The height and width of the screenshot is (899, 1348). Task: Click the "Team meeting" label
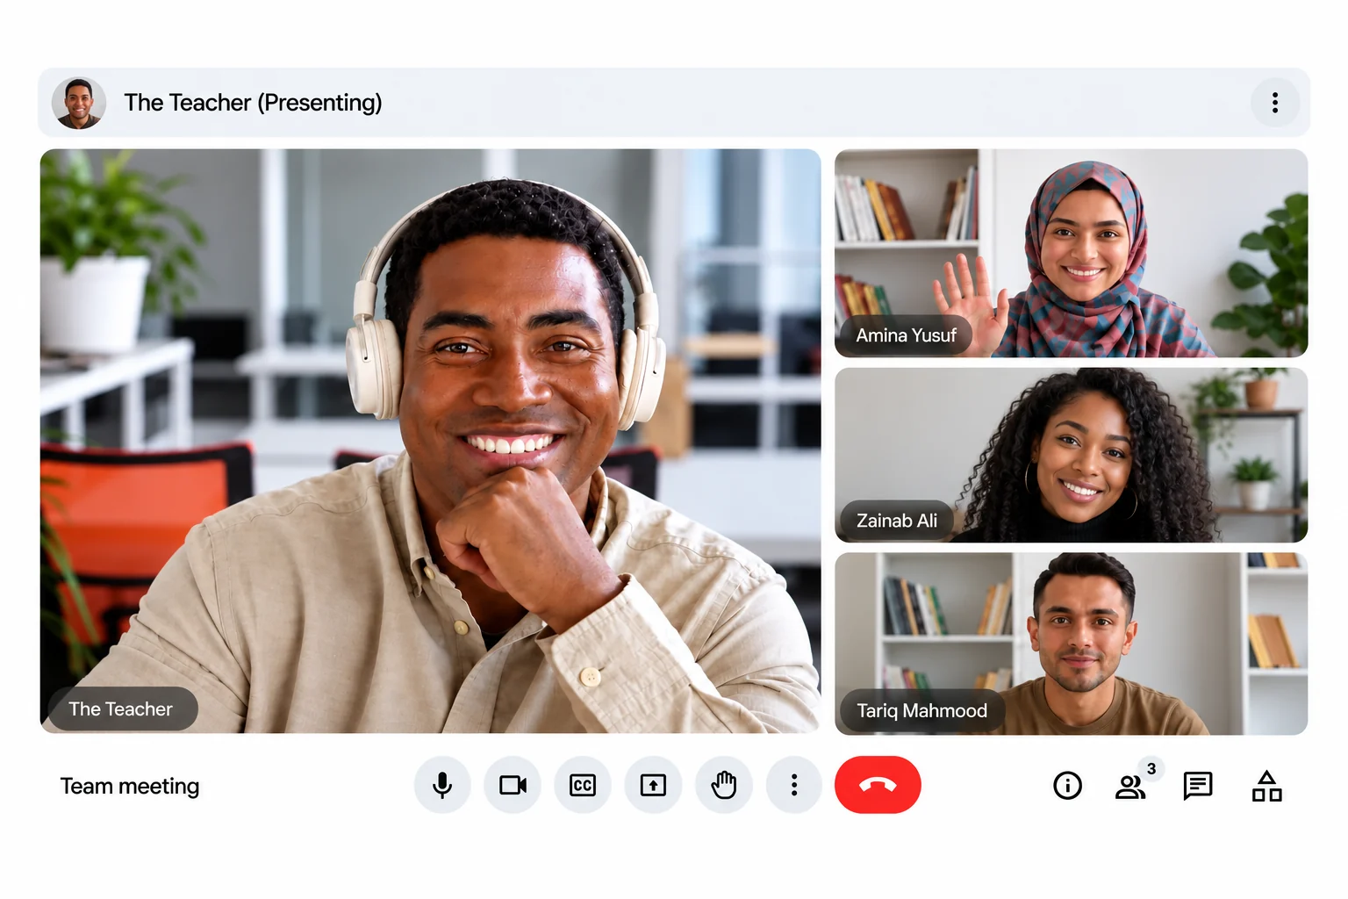[130, 786]
